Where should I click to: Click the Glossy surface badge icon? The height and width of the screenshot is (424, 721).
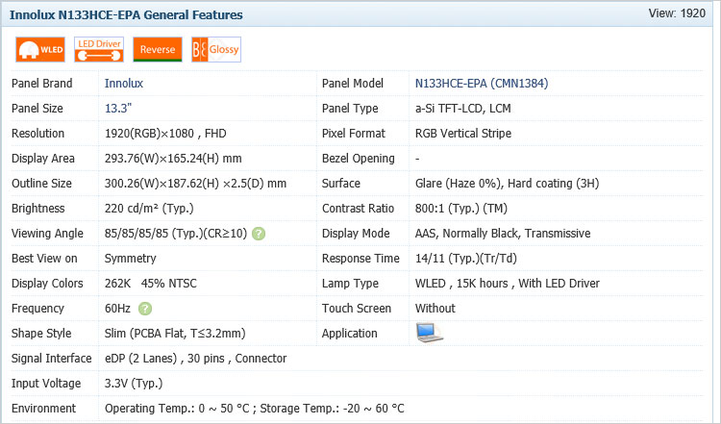coord(216,49)
